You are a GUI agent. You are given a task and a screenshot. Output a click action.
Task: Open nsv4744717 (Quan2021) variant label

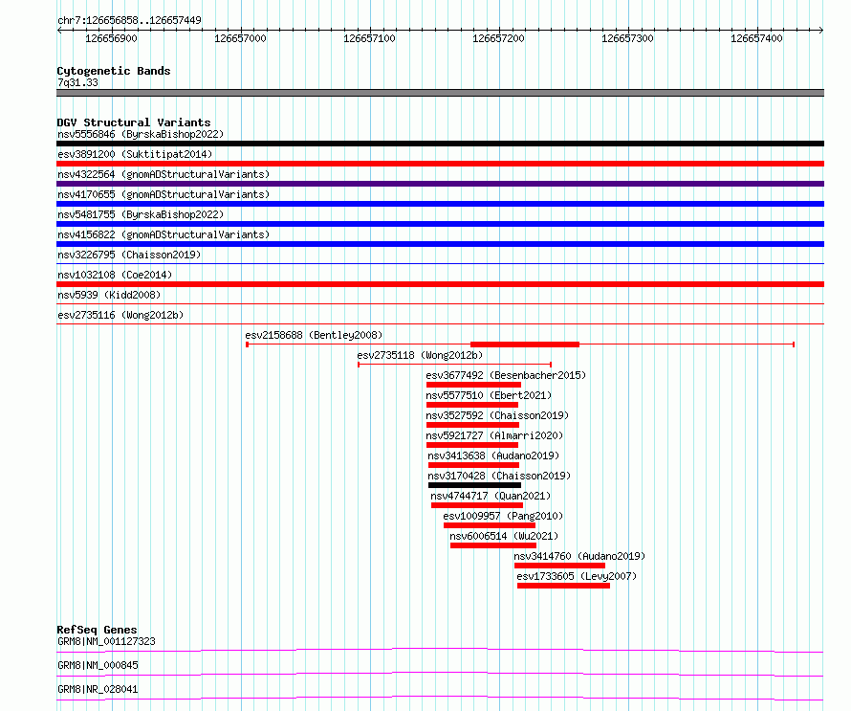491,496
